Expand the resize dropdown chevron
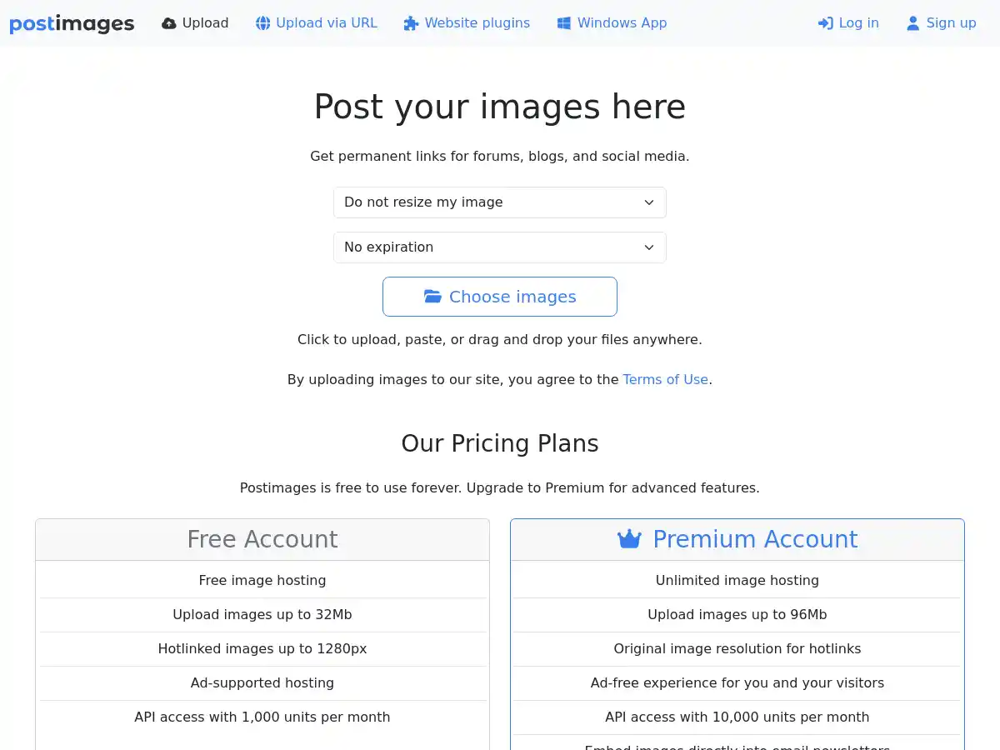The image size is (1000, 750). click(x=648, y=202)
